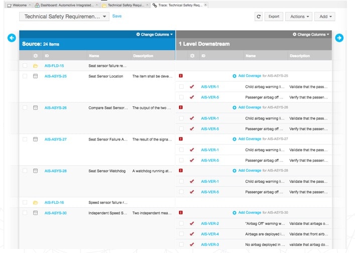
Task: Click 'Airbags are deployed i...' name cell
Action: tap(265, 234)
